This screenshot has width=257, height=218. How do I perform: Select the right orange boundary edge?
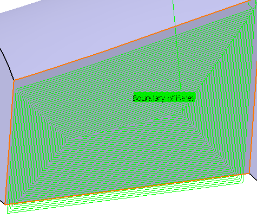pos(253,87)
